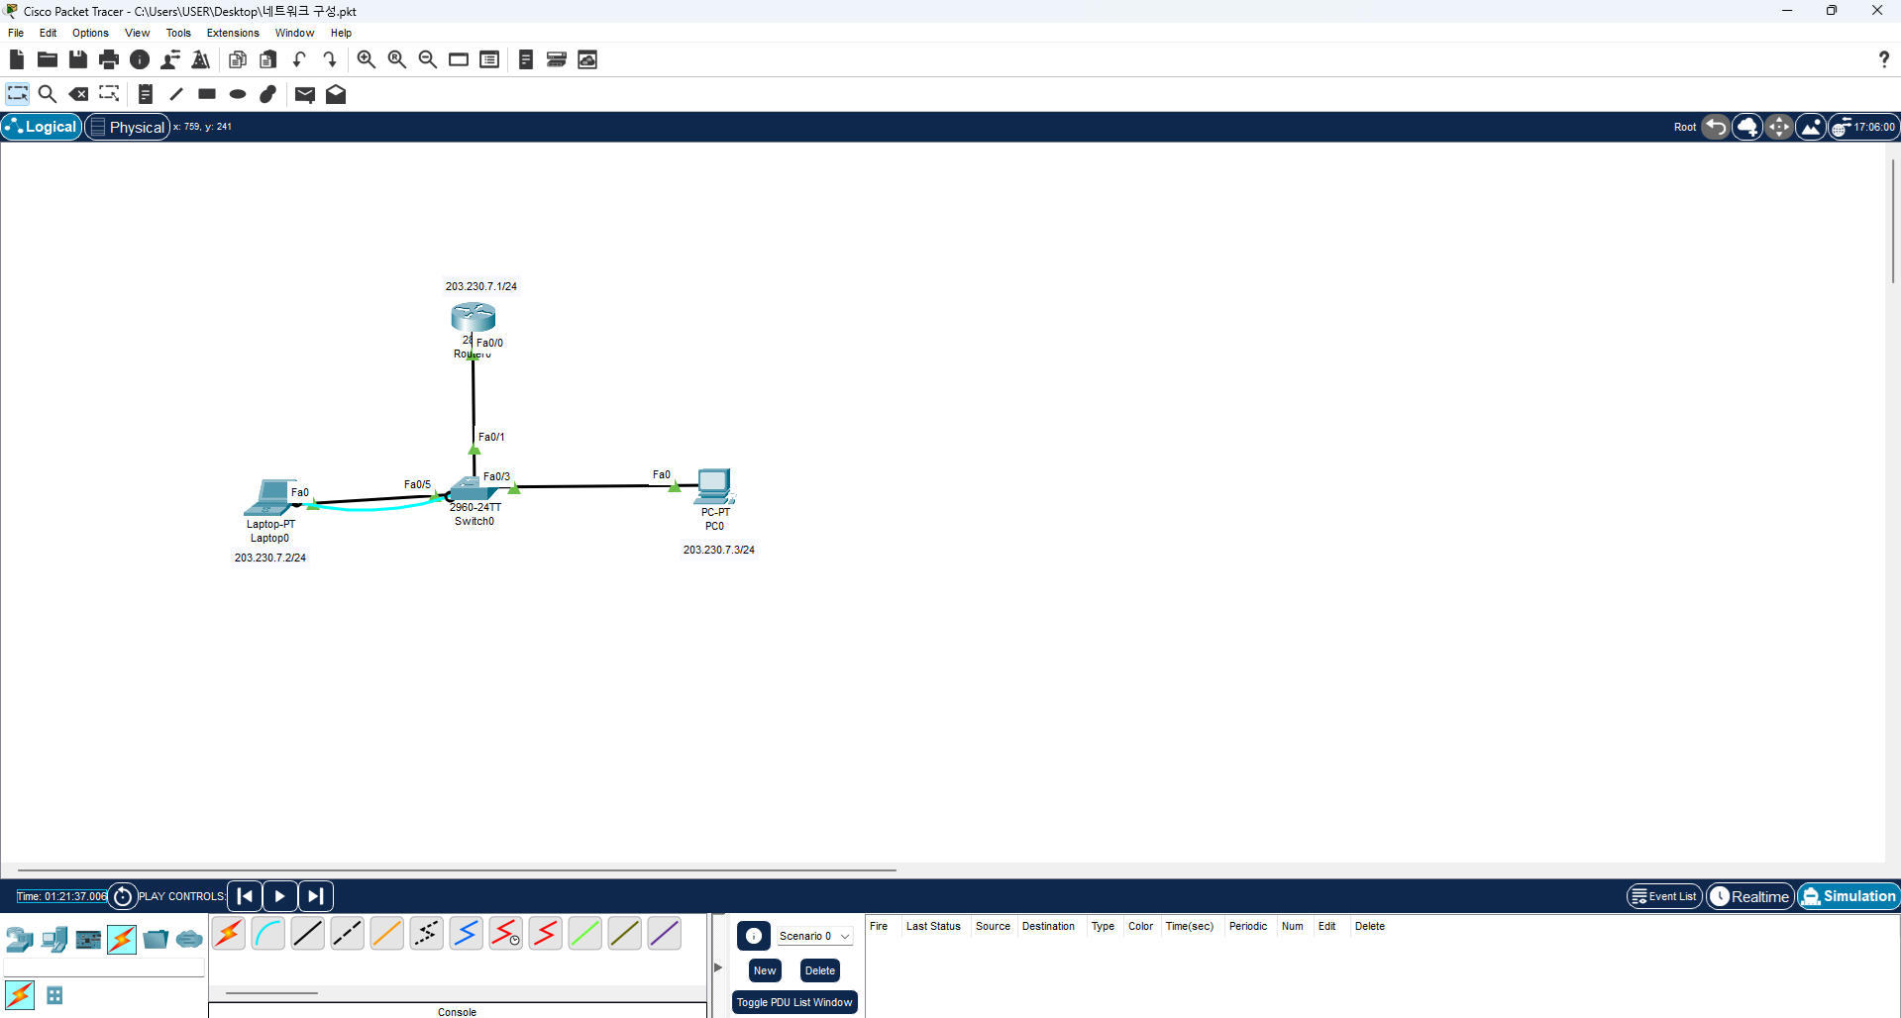The height and width of the screenshot is (1018, 1901).
Task: Copy the selected items
Action: (x=237, y=59)
